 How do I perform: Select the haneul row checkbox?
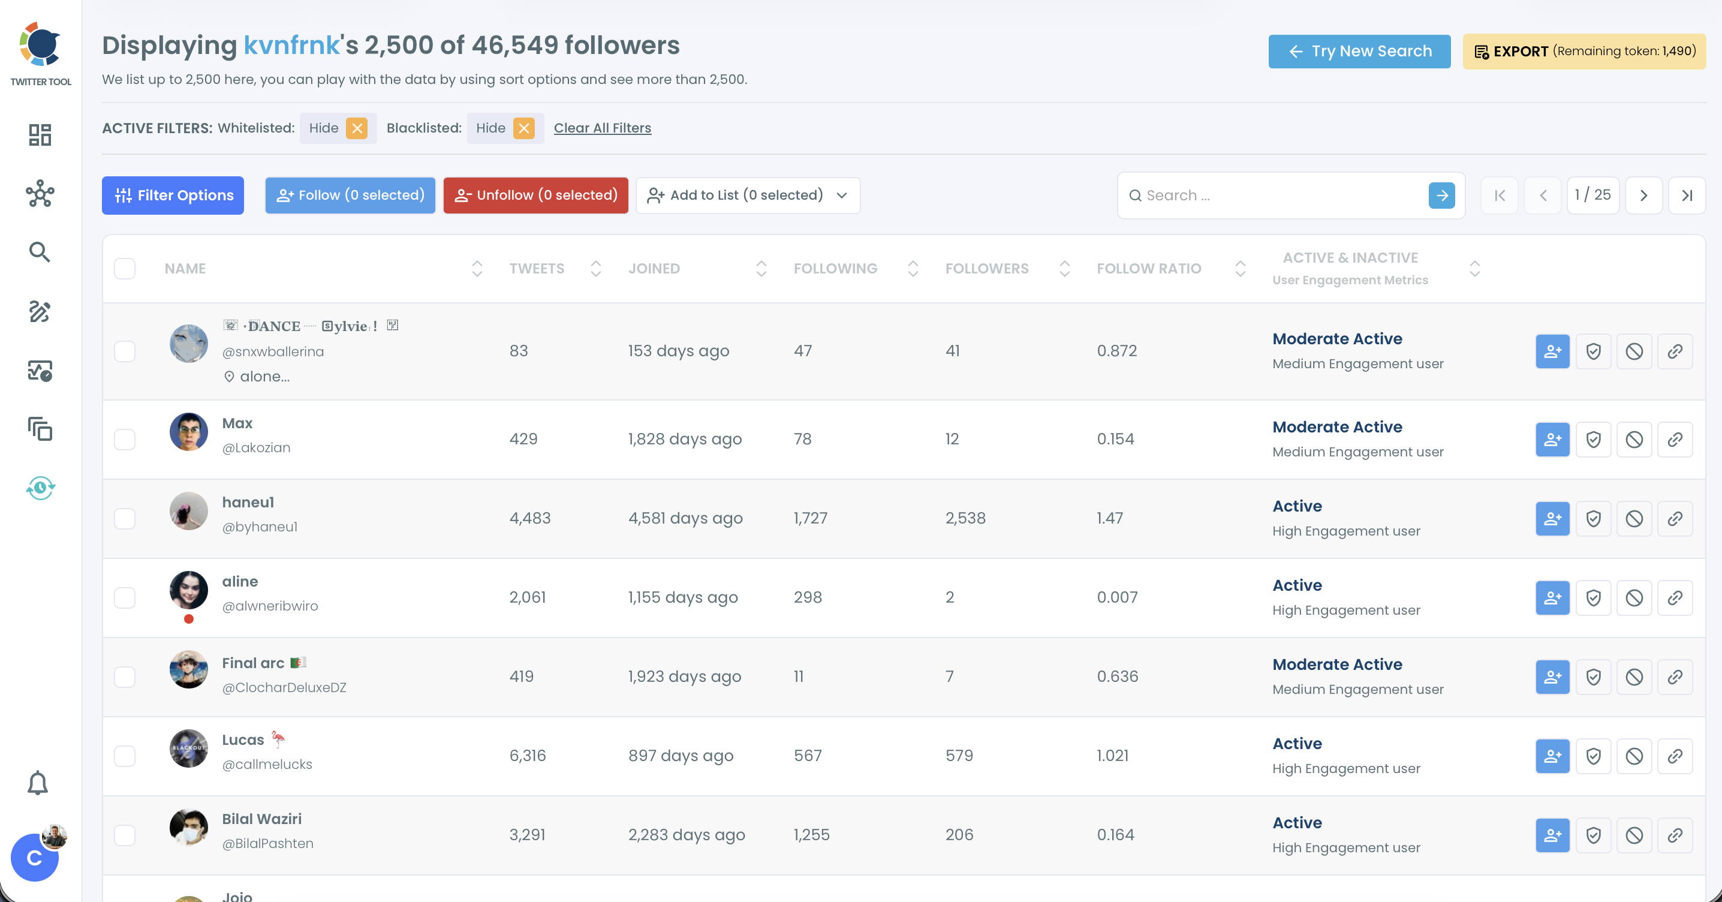124,518
